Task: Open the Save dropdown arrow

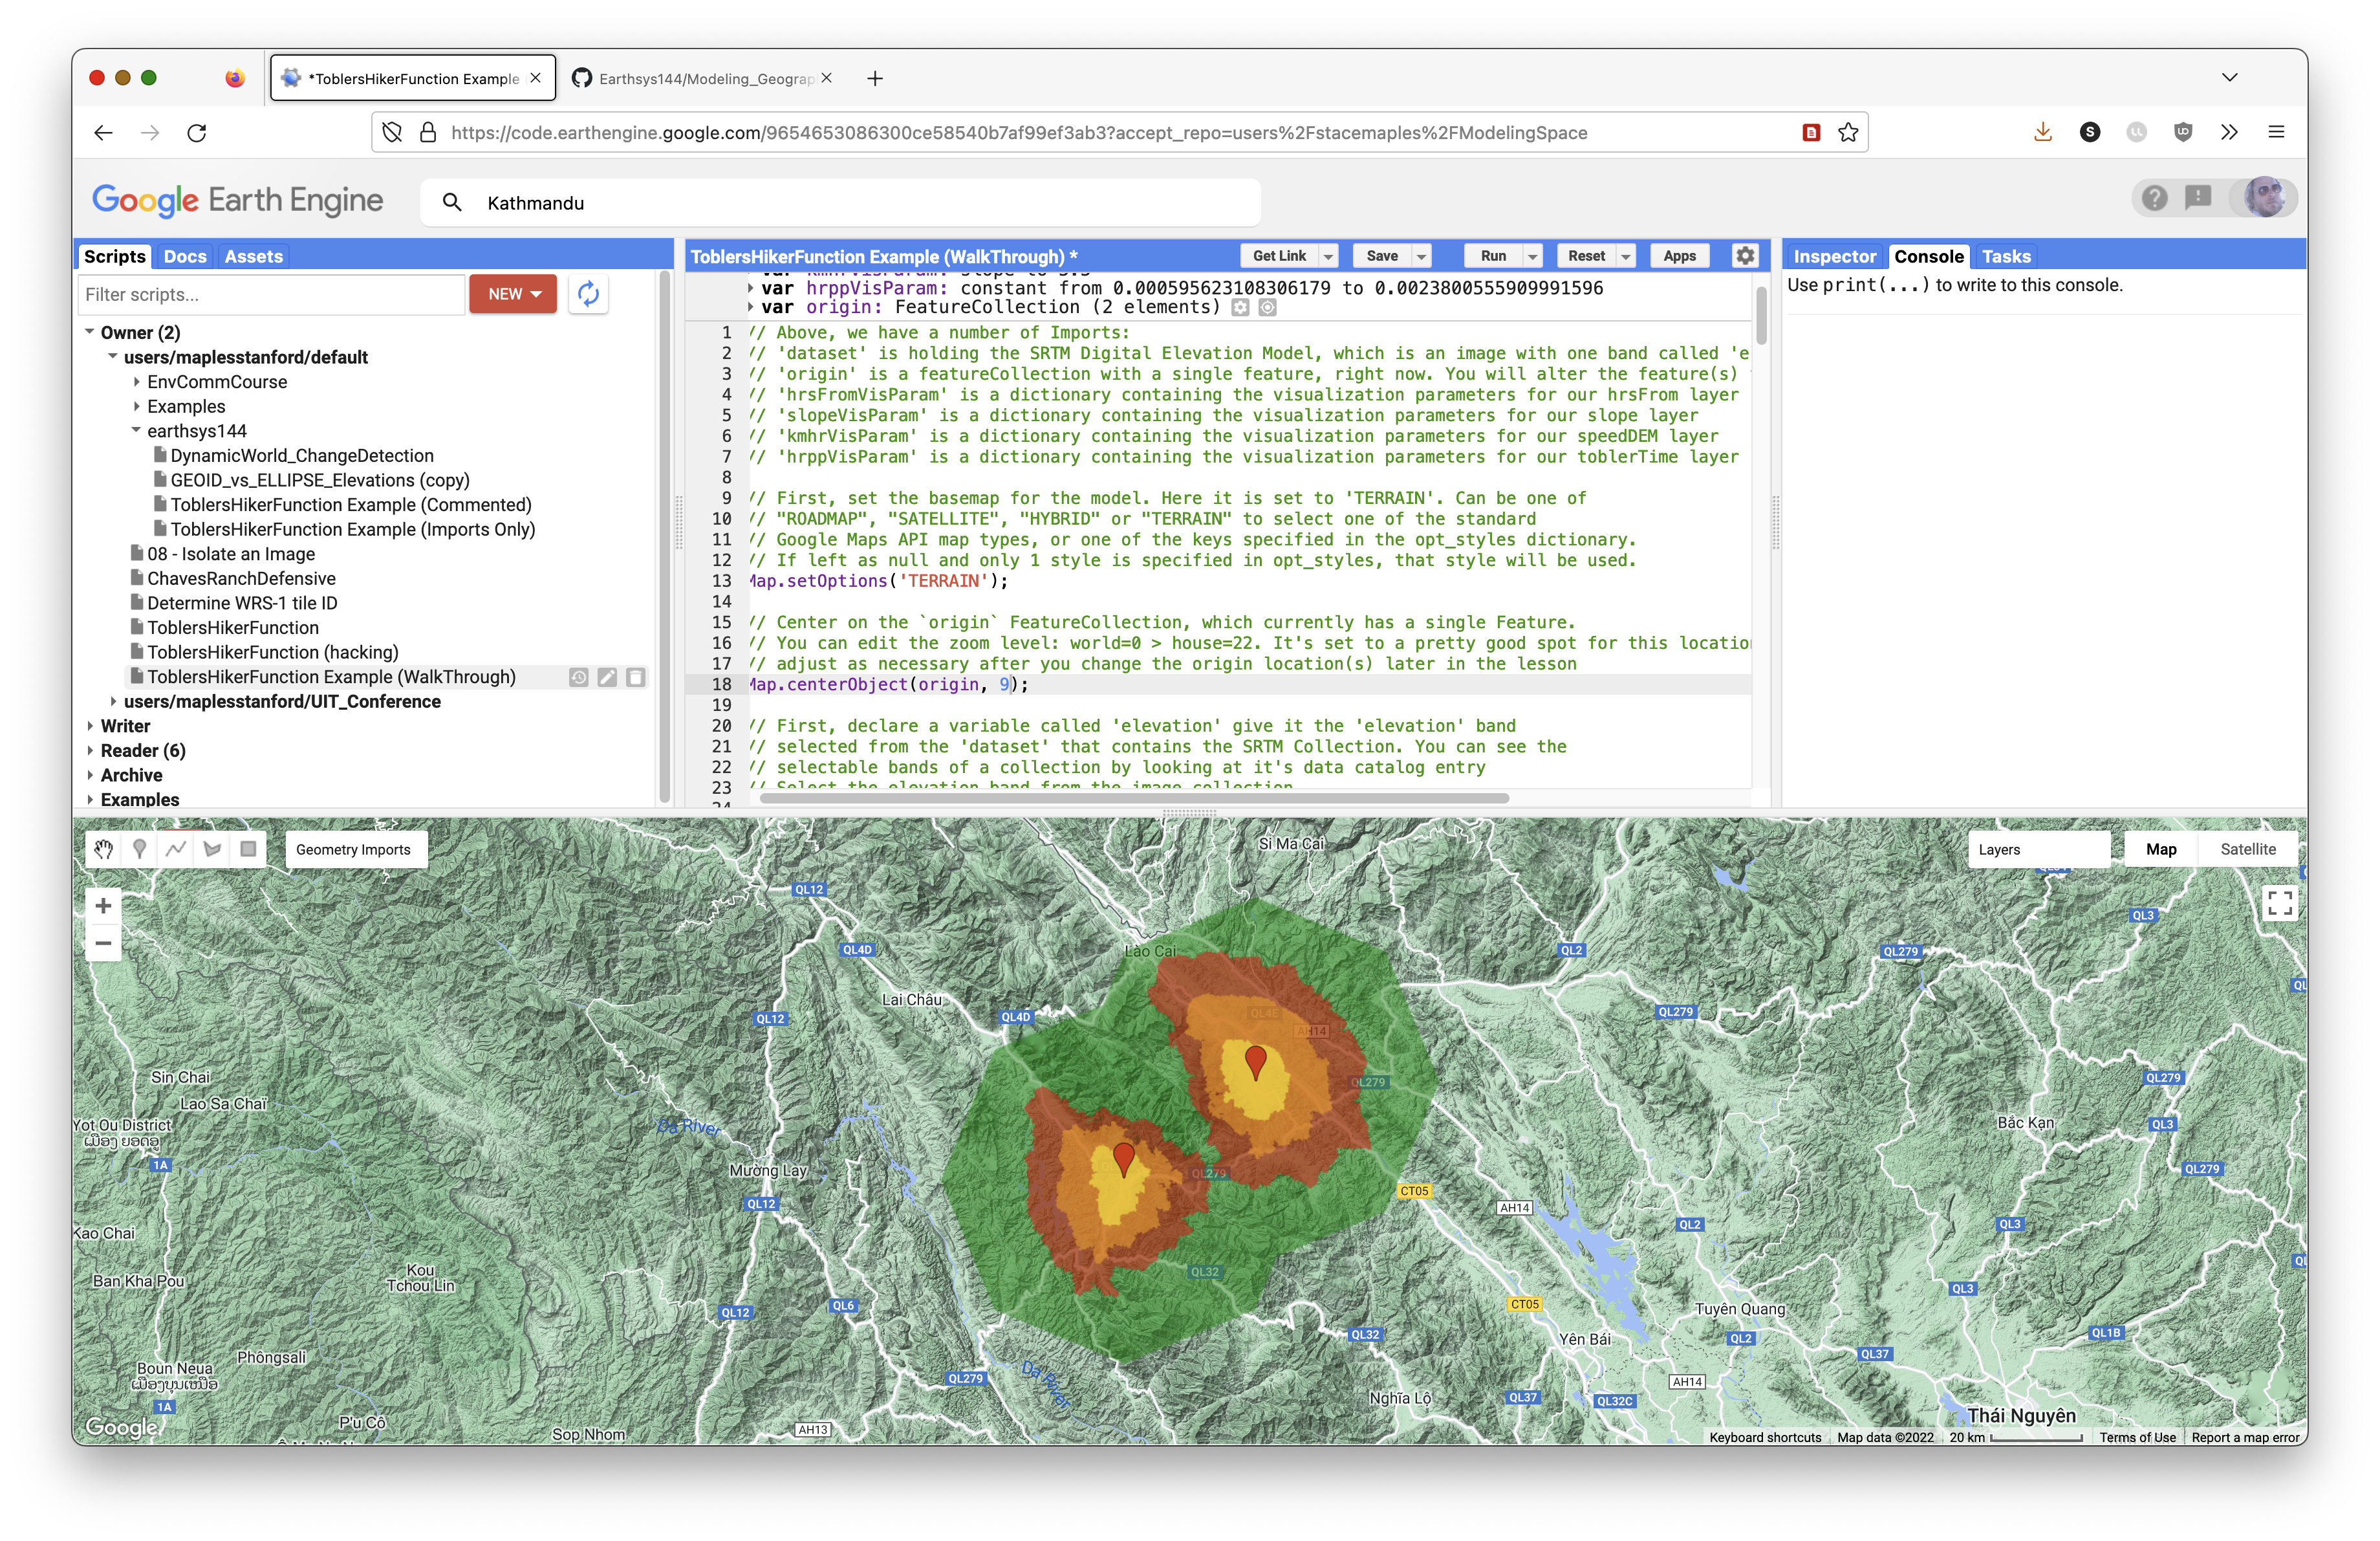Action: pyautogui.click(x=1421, y=256)
